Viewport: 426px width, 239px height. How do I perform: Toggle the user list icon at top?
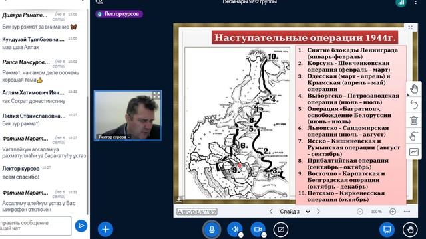99,2
